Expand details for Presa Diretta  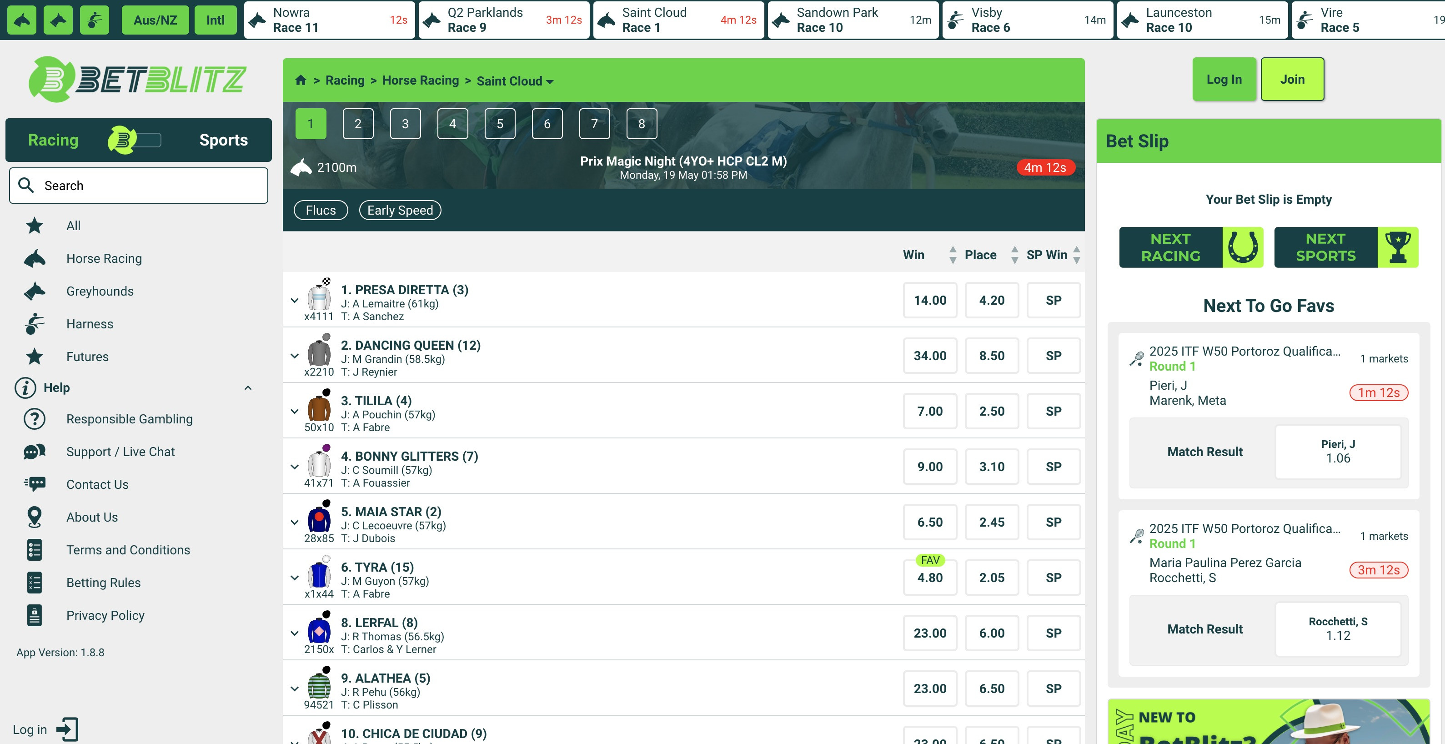(x=295, y=301)
